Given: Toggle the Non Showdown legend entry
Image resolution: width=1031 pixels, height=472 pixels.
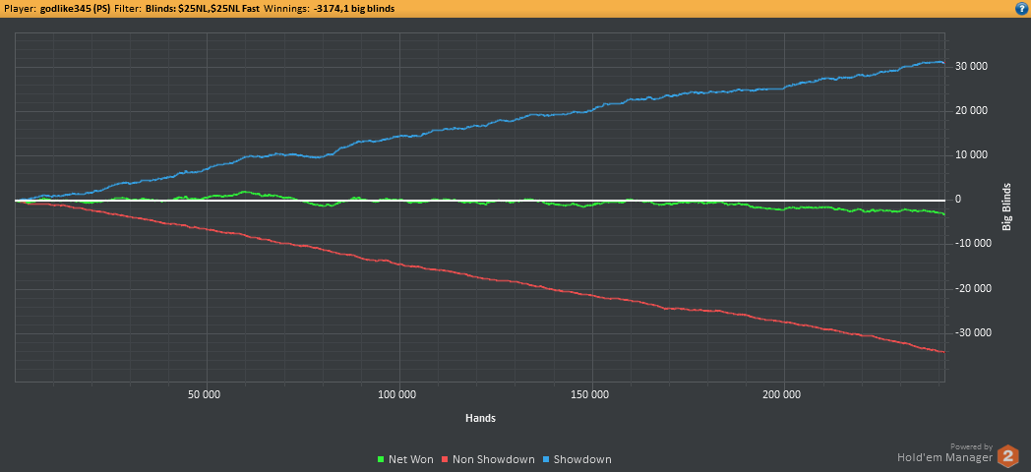Looking at the screenshot, I should coord(489,459).
